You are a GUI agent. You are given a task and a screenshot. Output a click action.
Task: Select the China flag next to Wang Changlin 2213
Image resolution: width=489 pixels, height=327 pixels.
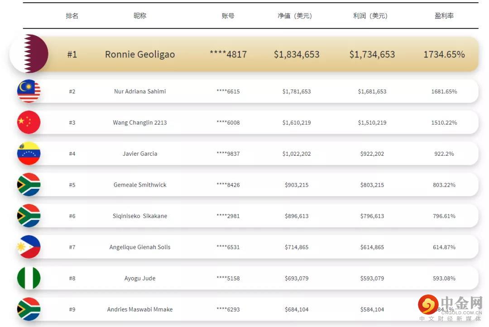coord(29,122)
